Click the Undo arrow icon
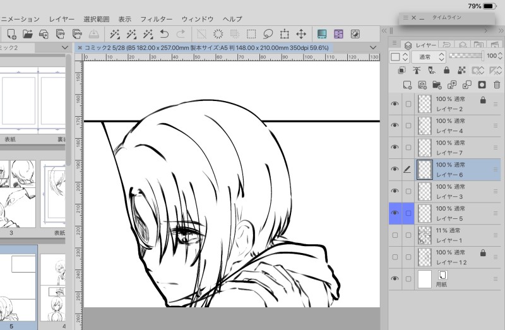The height and width of the screenshot is (330, 505). pyautogui.click(x=164, y=34)
